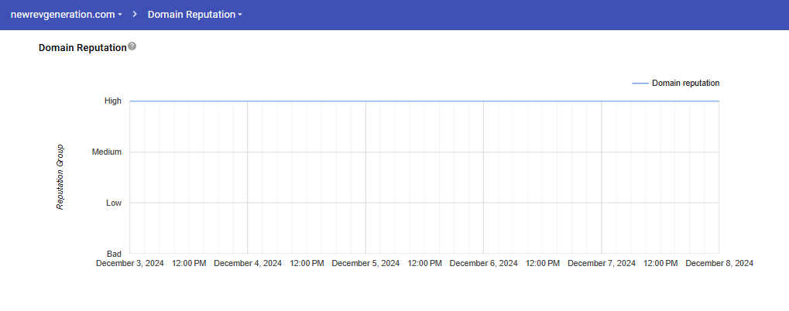Click the Bad label on the y-axis
The height and width of the screenshot is (311, 789).
pyautogui.click(x=113, y=254)
